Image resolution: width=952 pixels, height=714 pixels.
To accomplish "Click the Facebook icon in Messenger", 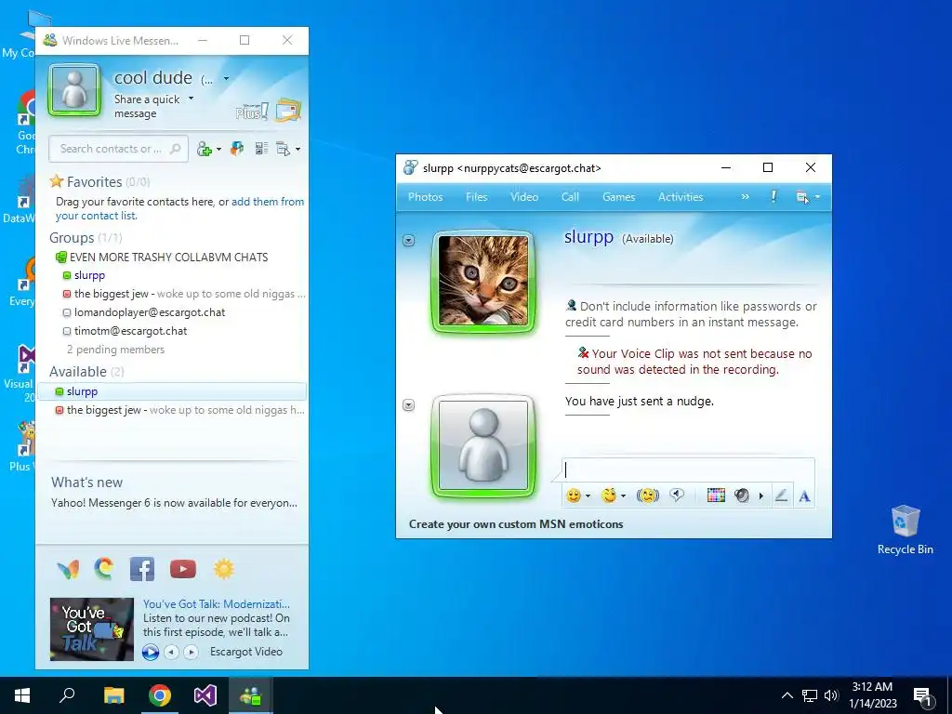I will tap(142, 569).
